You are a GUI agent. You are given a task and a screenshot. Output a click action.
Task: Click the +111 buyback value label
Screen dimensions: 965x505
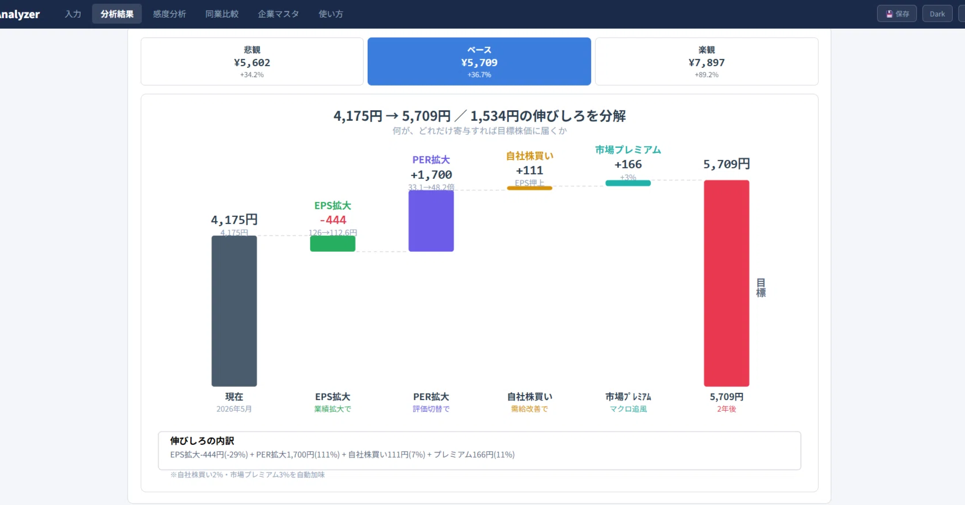529,171
